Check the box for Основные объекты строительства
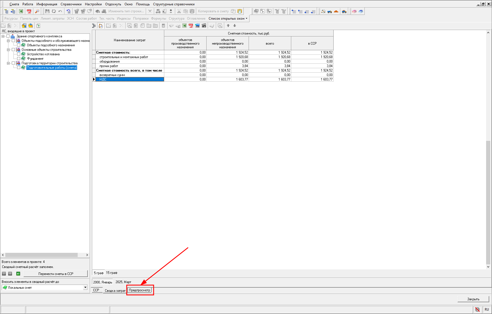The height and width of the screenshot is (314, 492). [13, 50]
